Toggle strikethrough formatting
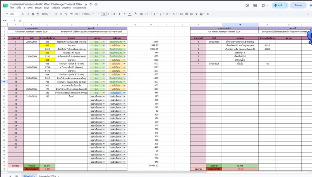Image resolution: width=312 pixels, height=177 pixels. [124, 14]
